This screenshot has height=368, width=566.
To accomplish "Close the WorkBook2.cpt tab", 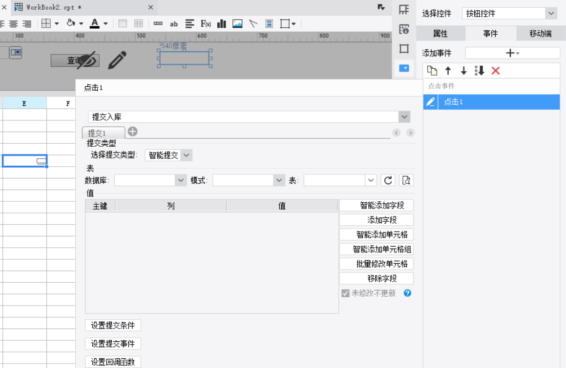I will pos(150,7).
